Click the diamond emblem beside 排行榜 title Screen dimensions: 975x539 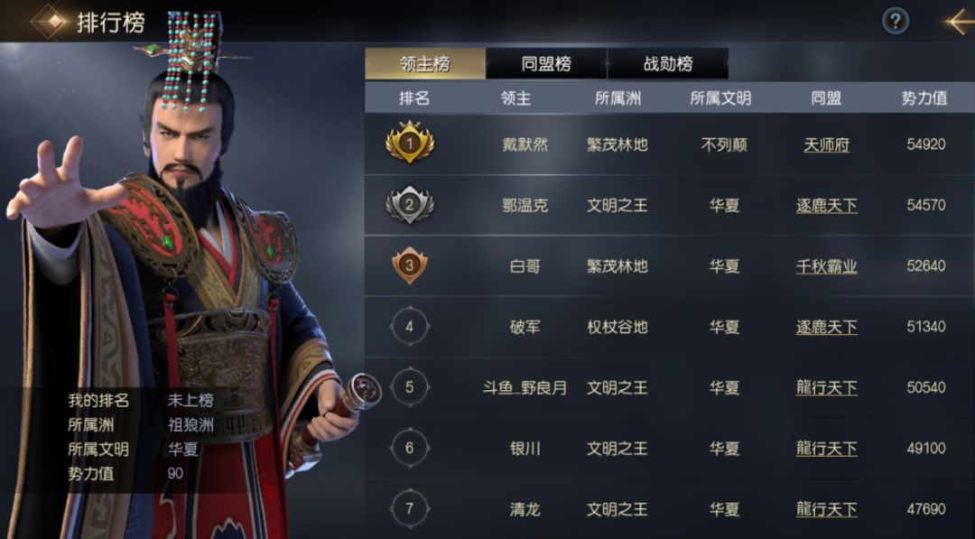coord(51,22)
